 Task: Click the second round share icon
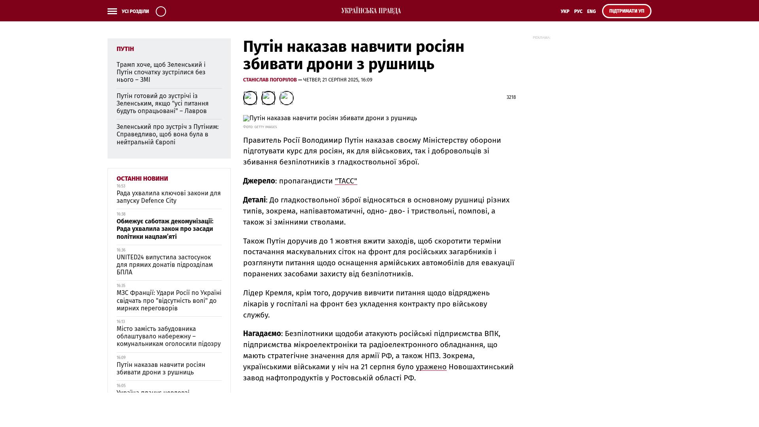tap(268, 98)
